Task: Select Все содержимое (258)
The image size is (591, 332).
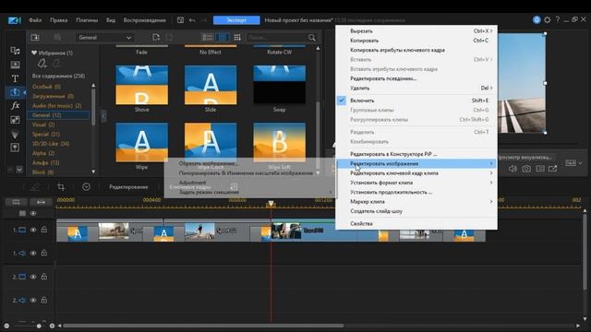Action: point(58,76)
